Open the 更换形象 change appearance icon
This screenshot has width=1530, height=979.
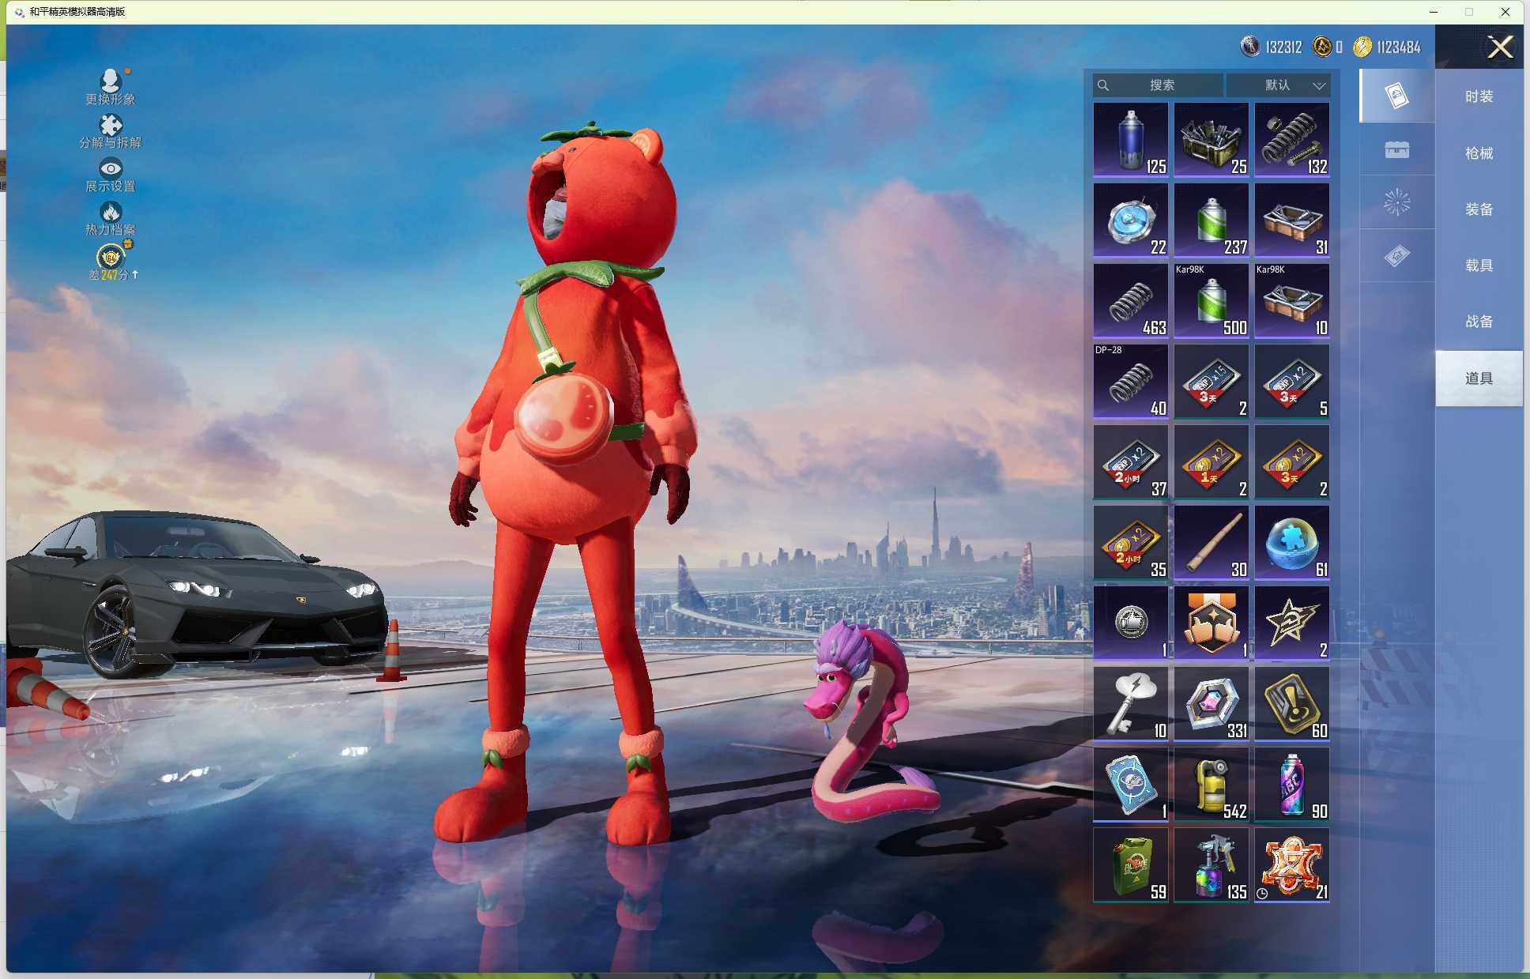coord(110,81)
